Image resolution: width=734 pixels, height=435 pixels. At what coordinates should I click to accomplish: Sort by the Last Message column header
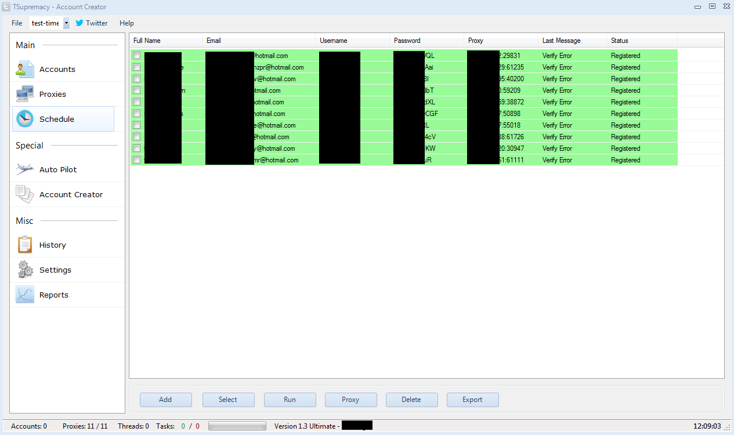tap(573, 41)
